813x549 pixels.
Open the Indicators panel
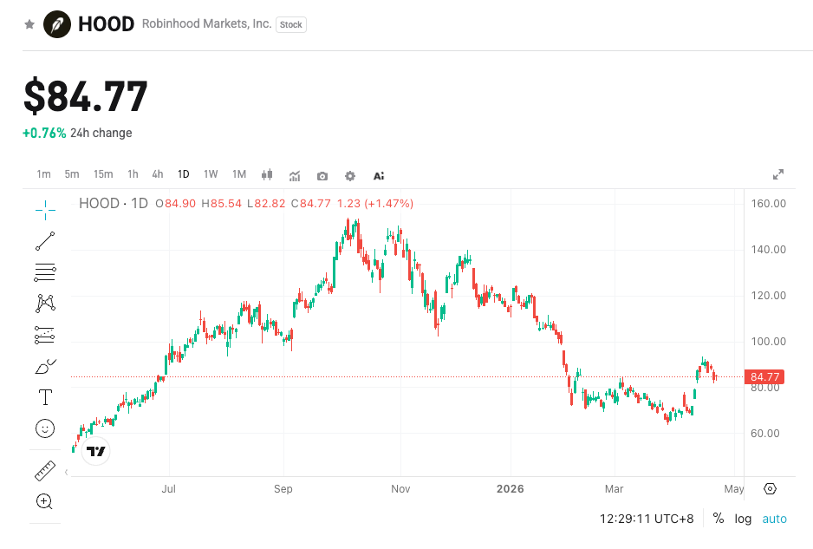[x=295, y=175]
